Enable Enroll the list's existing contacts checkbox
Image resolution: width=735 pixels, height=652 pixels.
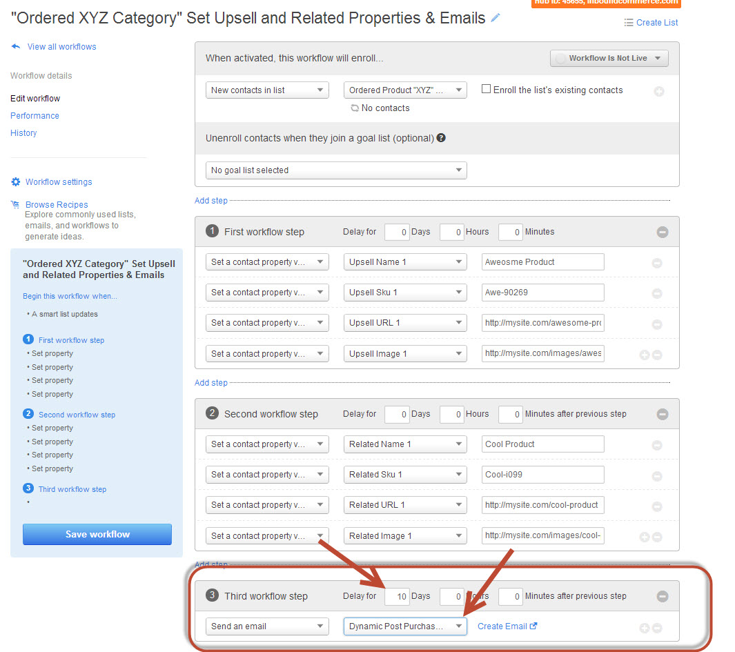coord(486,90)
